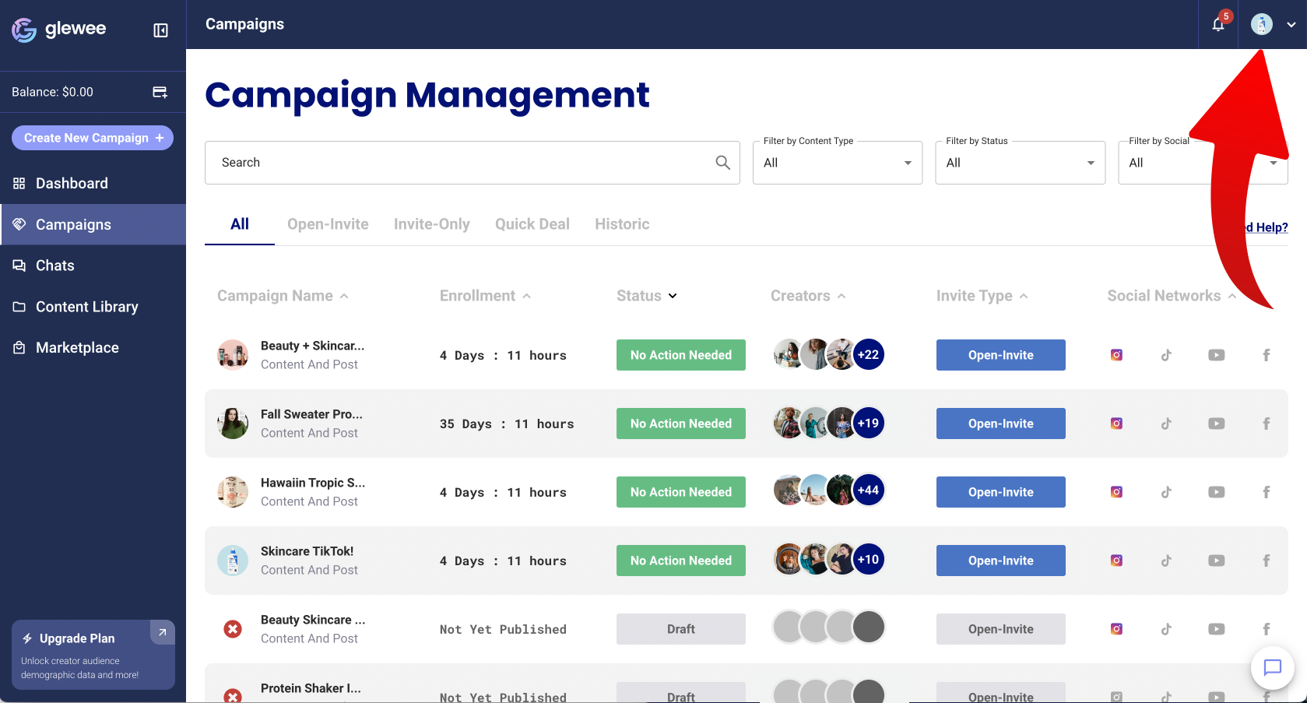The width and height of the screenshot is (1307, 703).
Task: Expand the account menu chevron
Action: pos(1291,25)
